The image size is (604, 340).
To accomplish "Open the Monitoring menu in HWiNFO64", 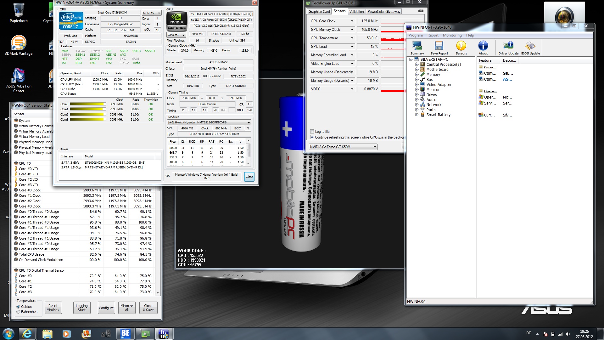I will 452,35.
